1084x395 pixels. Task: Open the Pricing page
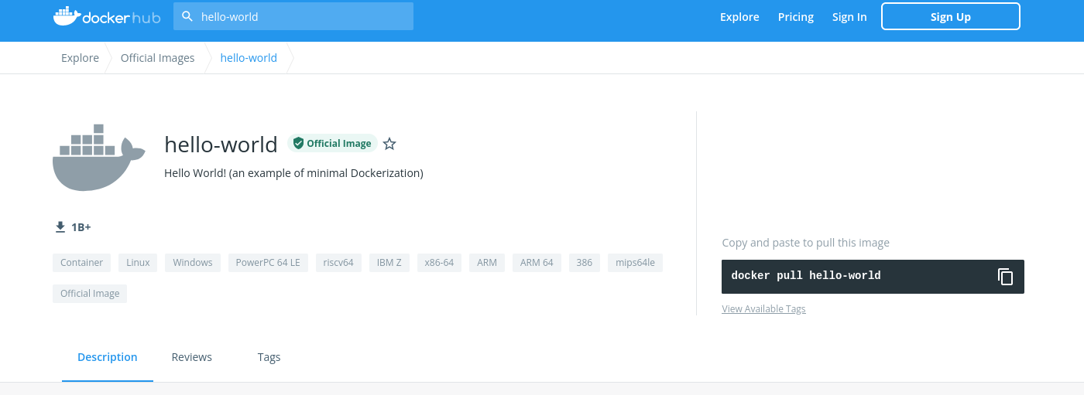pos(796,17)
